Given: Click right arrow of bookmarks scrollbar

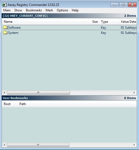Looking at the screenshot, I should tap(134, 145).
